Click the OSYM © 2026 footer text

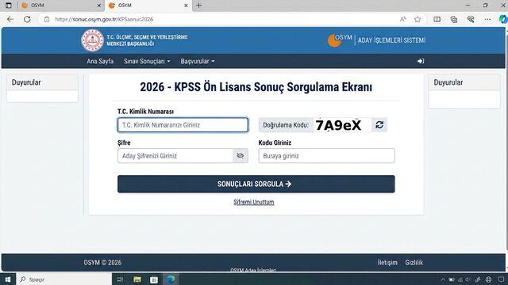pos(102,262)
